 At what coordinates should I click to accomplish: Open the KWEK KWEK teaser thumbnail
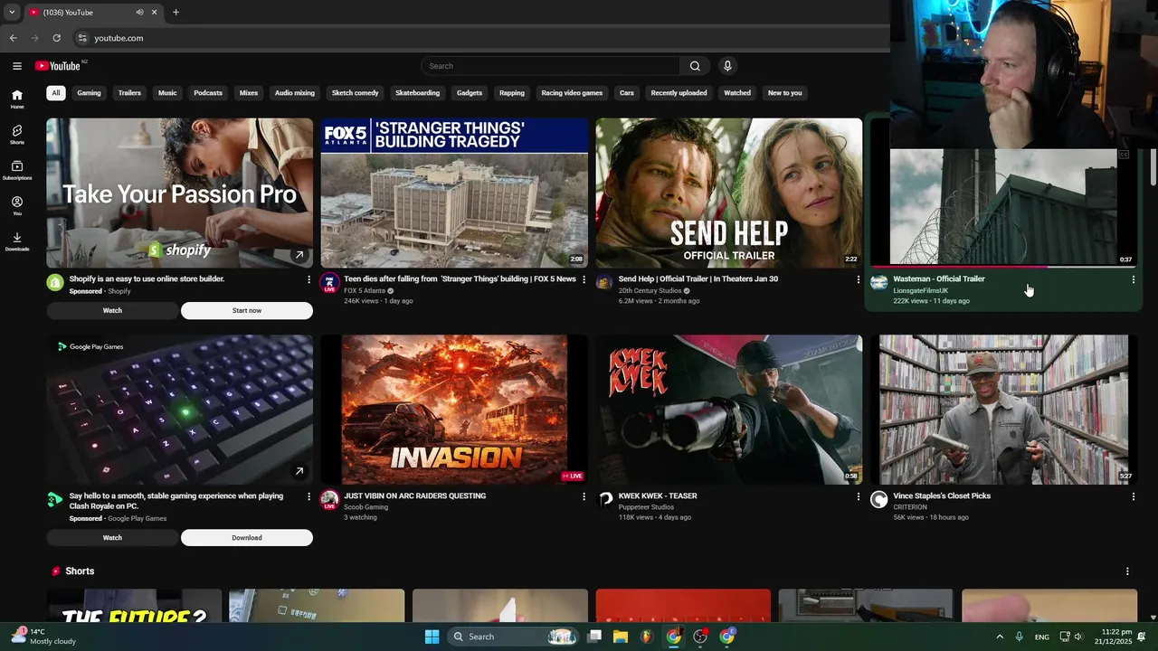[729, 410]
